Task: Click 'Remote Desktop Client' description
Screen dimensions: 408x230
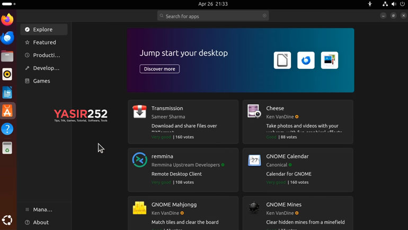Action: [176, 174]
